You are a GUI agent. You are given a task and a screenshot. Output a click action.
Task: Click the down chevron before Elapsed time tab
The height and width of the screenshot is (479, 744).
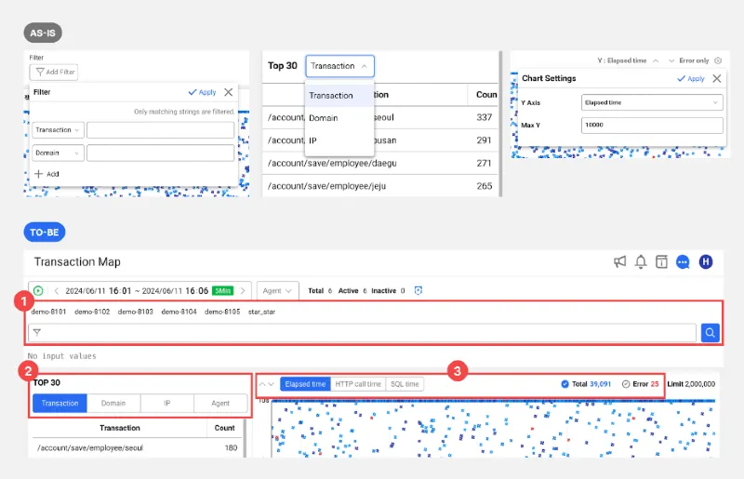(271, 384)
